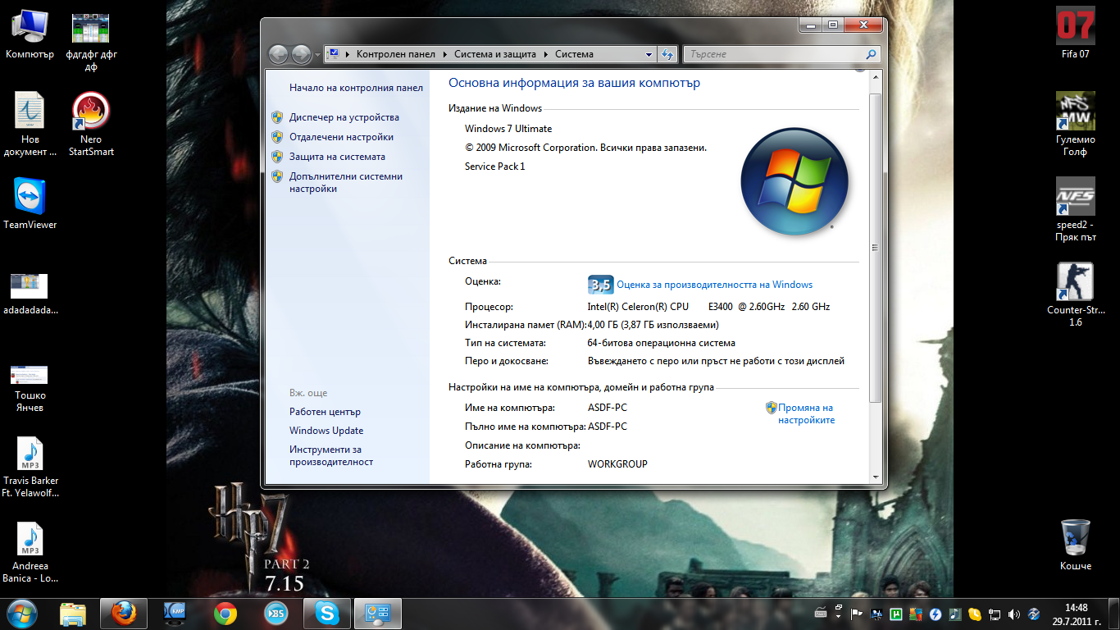Open the volume speaker tray icon
Screen dimensions: 1120x630
(x=1015, y=614)
